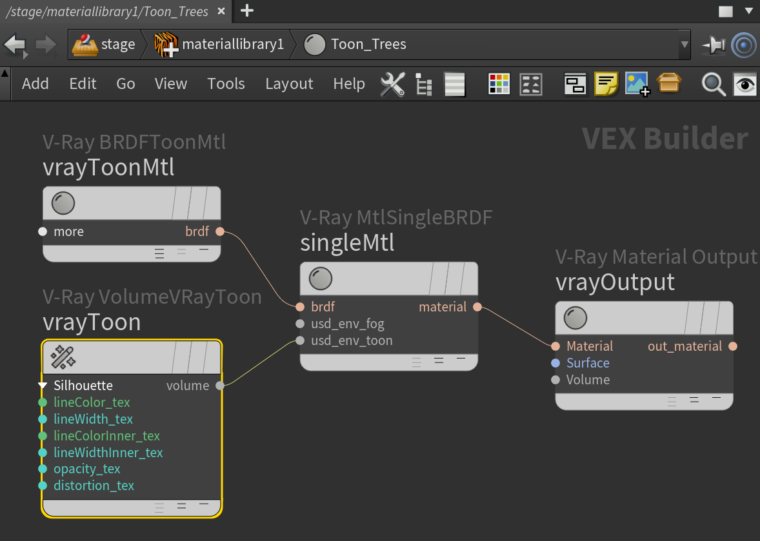
Task: Open the path history dropdown arrow
Action: pos(685,44)
